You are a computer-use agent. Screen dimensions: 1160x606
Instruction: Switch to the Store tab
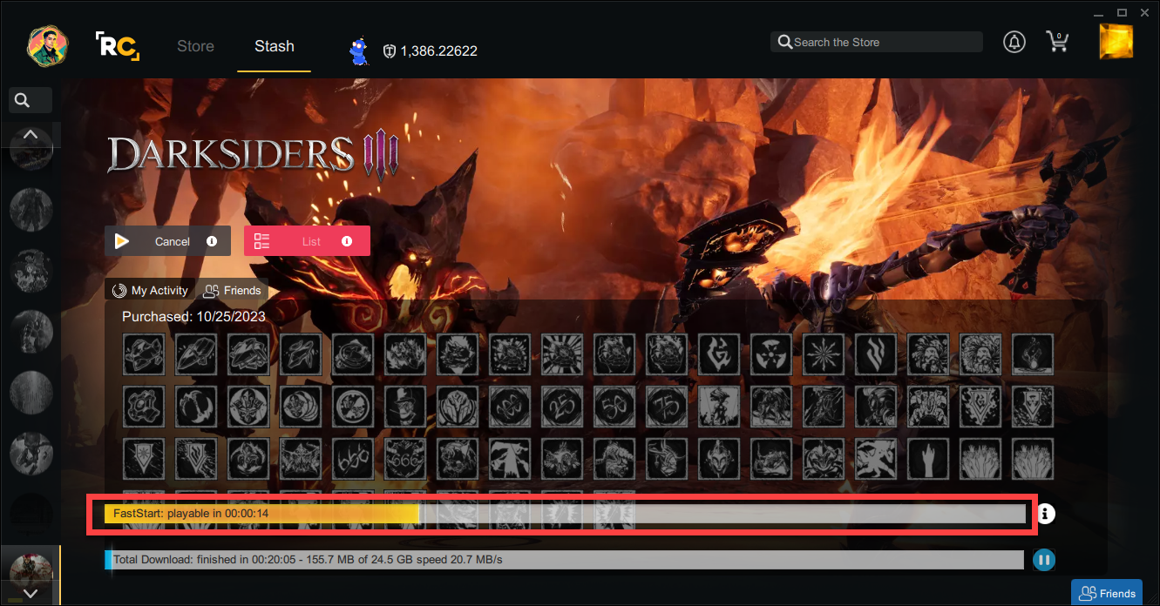(x=195, y=46)
